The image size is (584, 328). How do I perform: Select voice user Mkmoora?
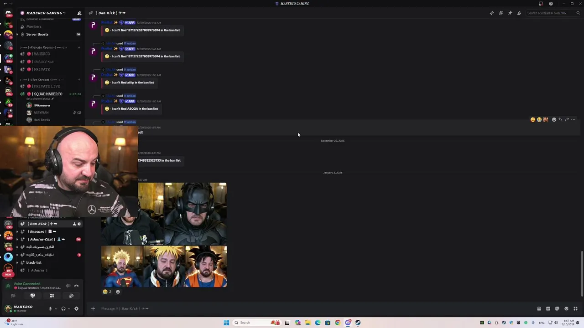[x=41, y=105]
